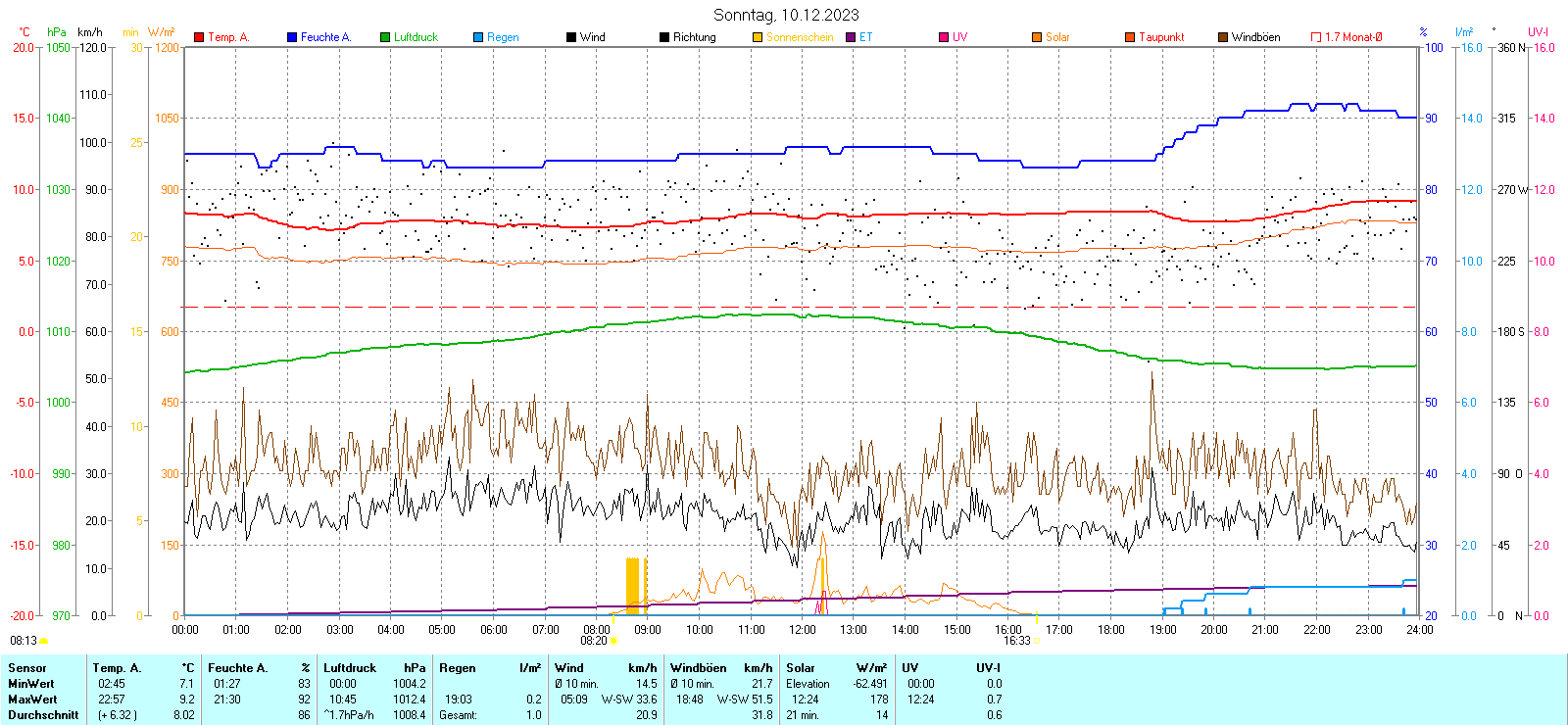Click the Taupunkt legend label

(x=1161, y=37)
